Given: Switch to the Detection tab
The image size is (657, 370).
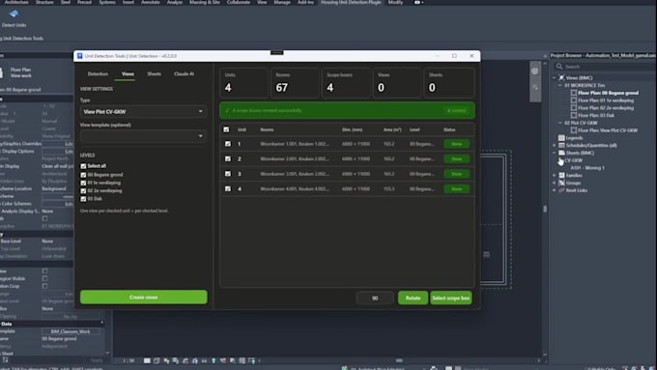Looking at the screenshot, I should point(98,73).
